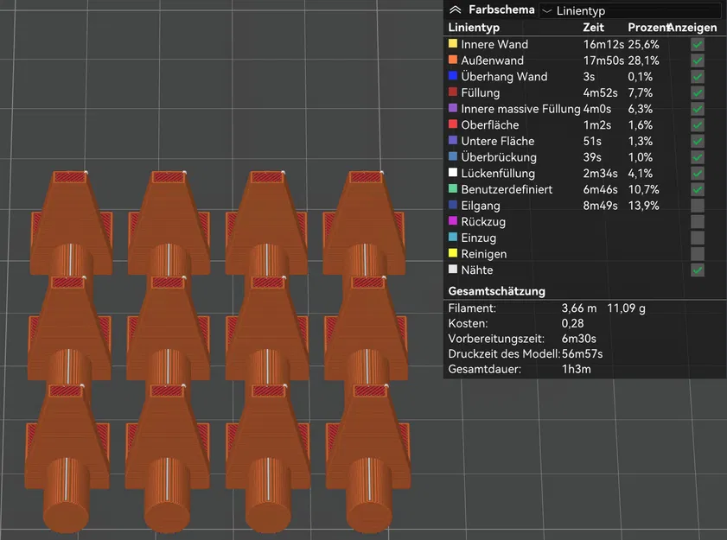Image resolution: width=727 pixels, height=540 pixels.
Task: Enable the Rückzug display checkbox
Action: (698, 221)
